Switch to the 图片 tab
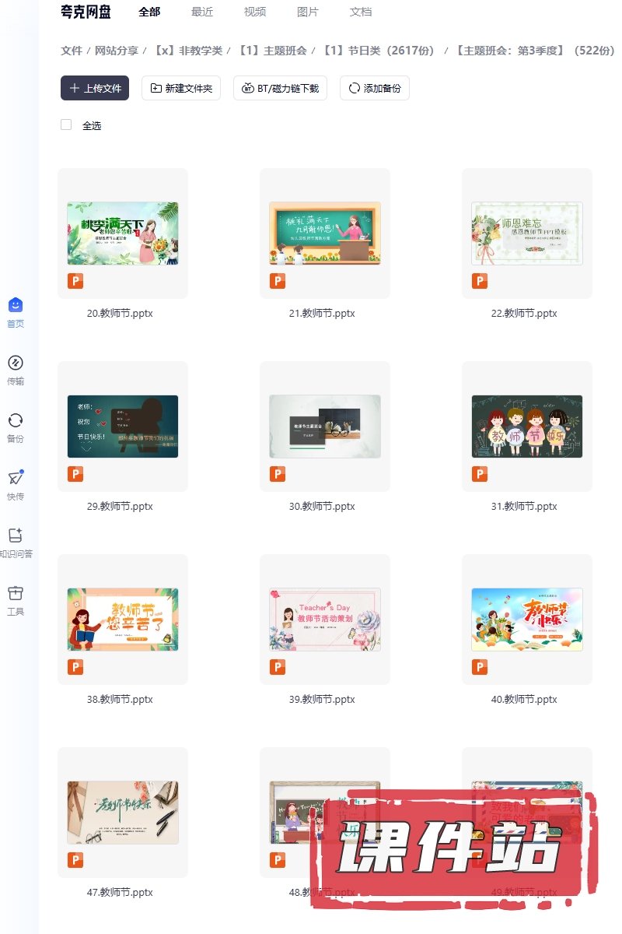Screen dimensions: 622x934 (308, 12)
